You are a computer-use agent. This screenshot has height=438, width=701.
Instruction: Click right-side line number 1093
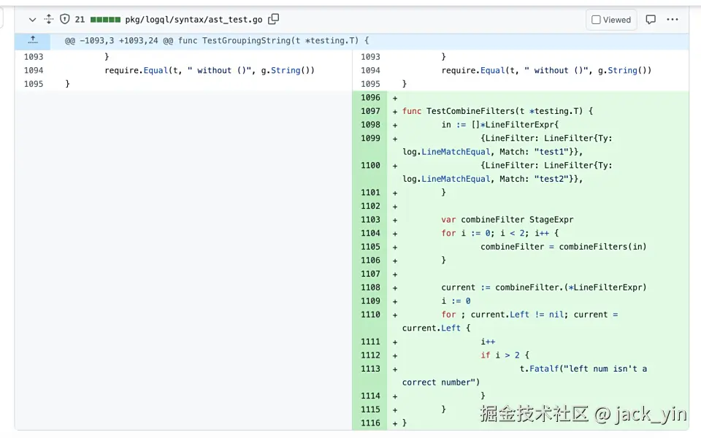click(370, 57)
